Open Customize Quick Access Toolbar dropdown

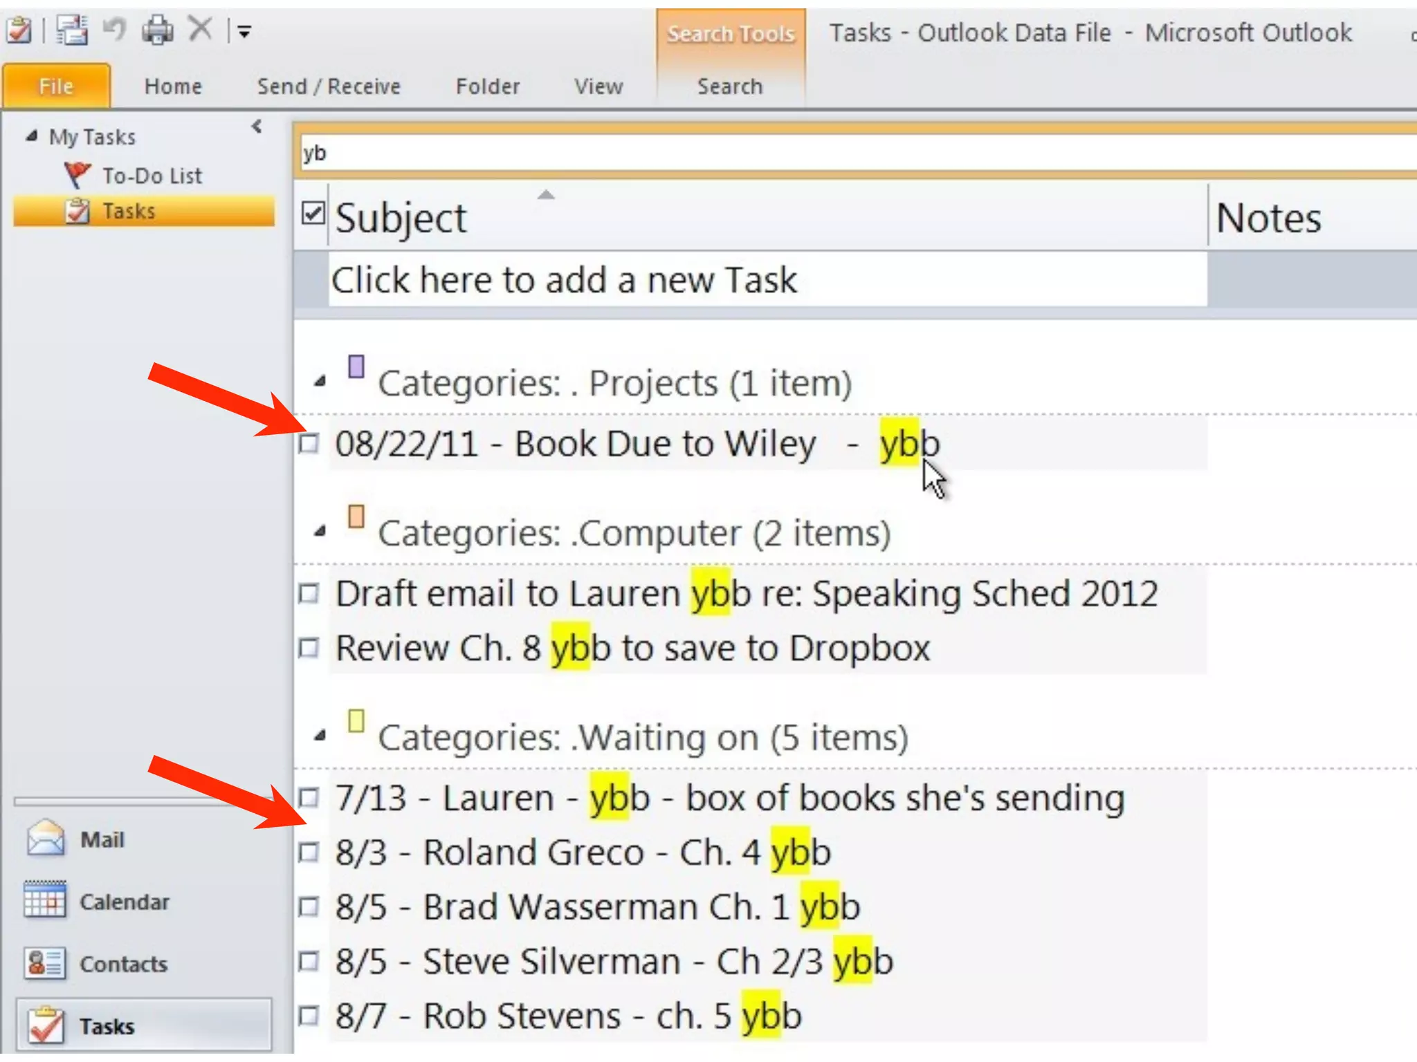(244, 32)
